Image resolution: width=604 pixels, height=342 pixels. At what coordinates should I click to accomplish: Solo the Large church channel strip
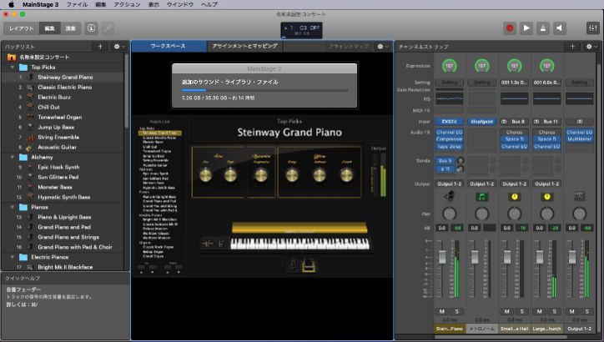[554, 311]
